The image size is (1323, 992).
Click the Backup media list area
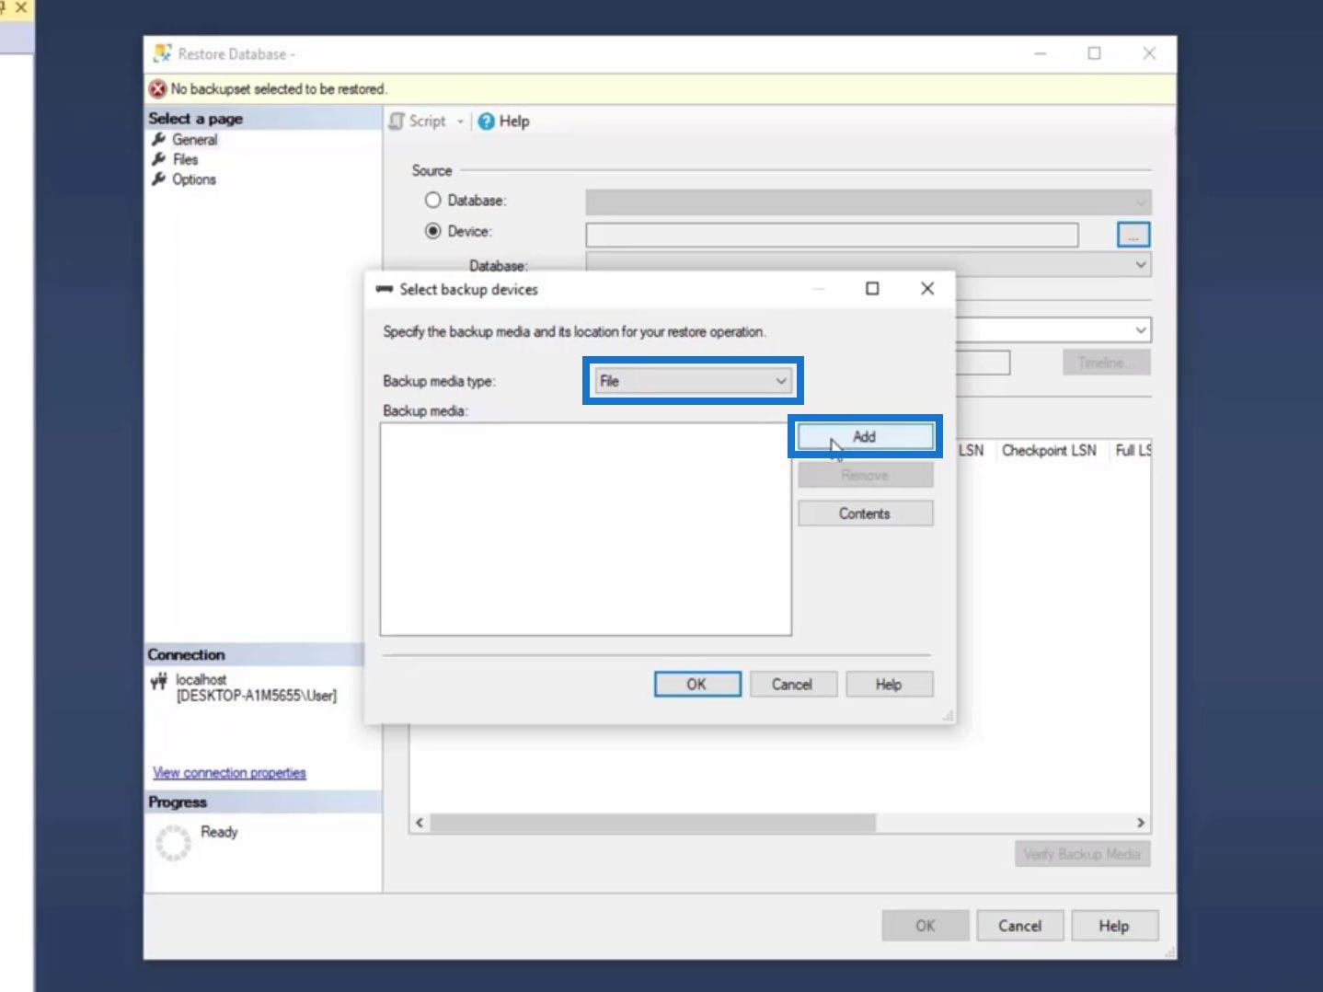pyautogui.click(x=586, y=529)
